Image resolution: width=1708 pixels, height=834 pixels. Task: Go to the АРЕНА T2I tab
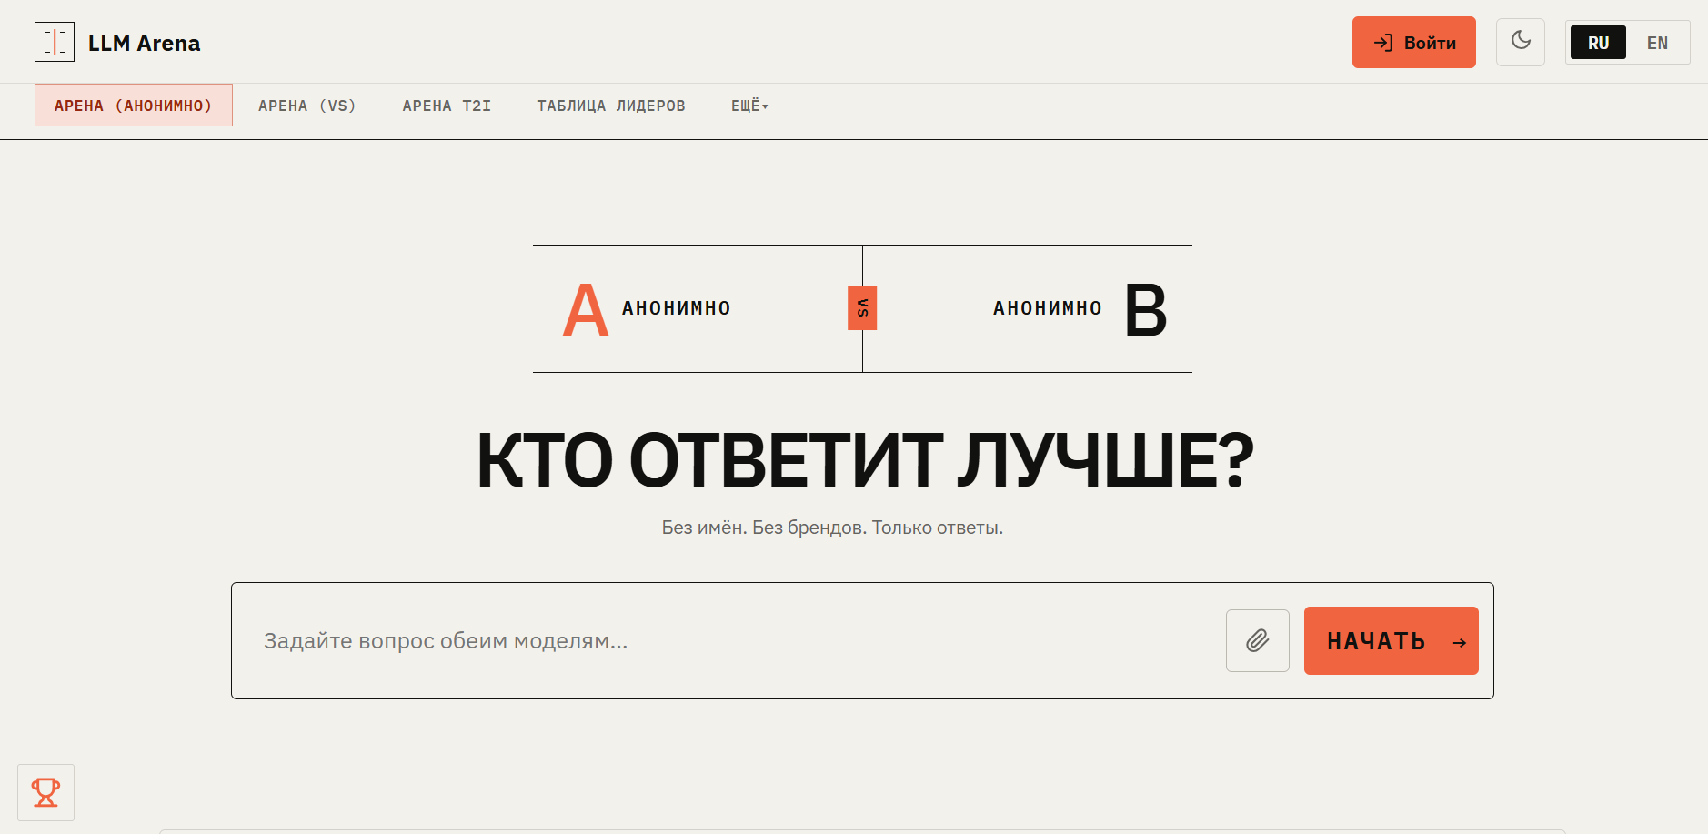tap(447, 106)
